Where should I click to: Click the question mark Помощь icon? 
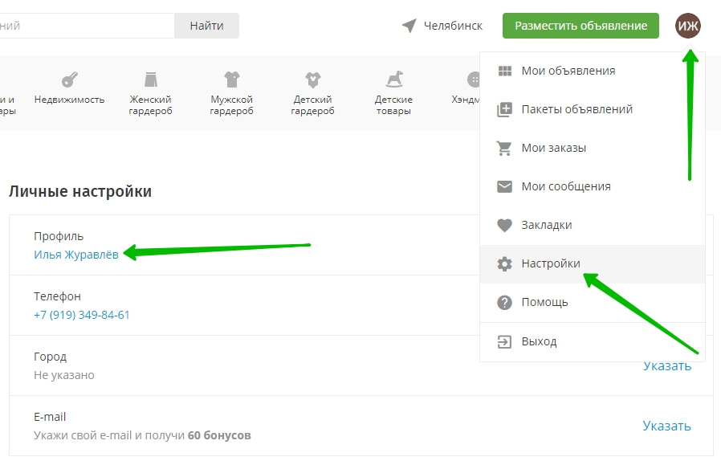[504, 303]
